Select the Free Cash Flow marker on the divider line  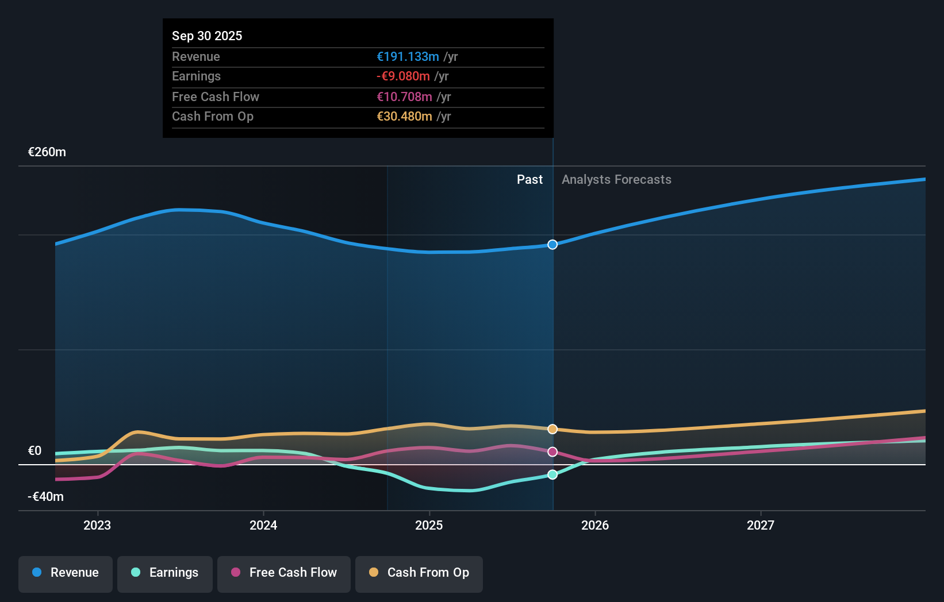tap(552, 452)
